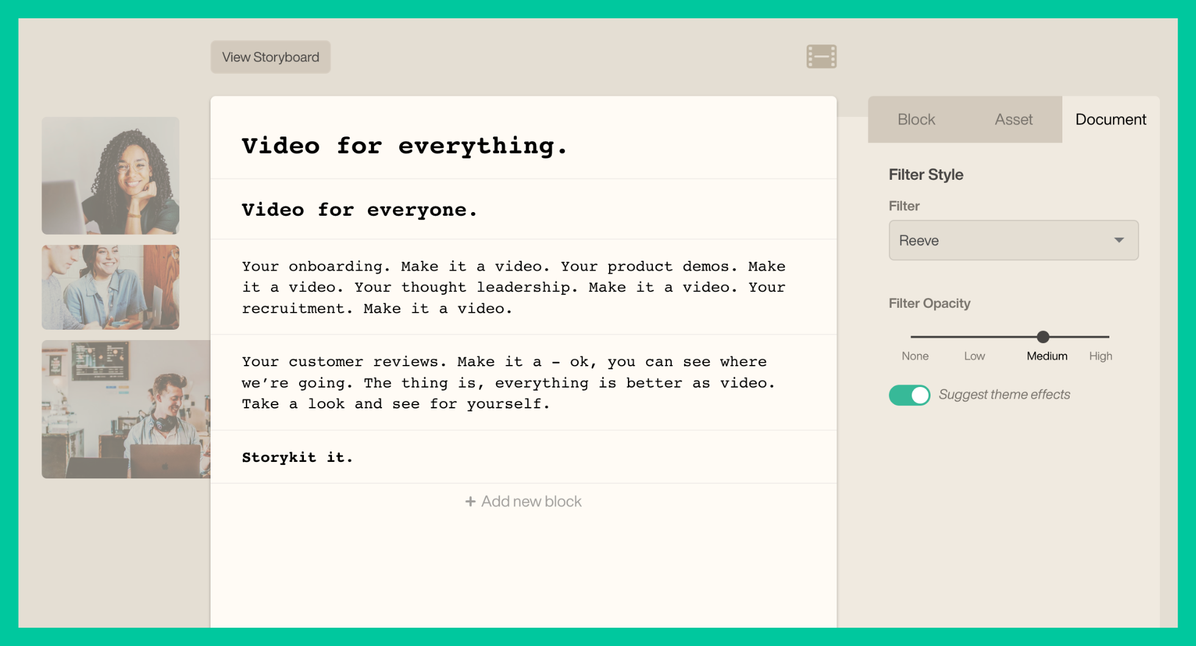The height and width of the screenshot is (646, 1196).
Task: Click the View Storyboard button
Action: (270, 57)
